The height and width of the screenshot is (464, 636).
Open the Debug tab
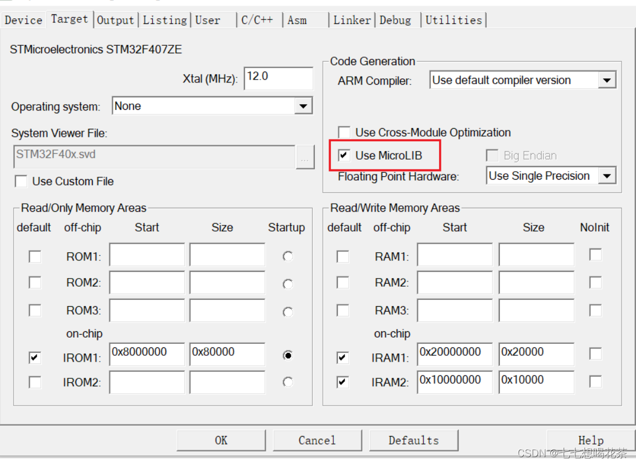(x=398, y=20)
